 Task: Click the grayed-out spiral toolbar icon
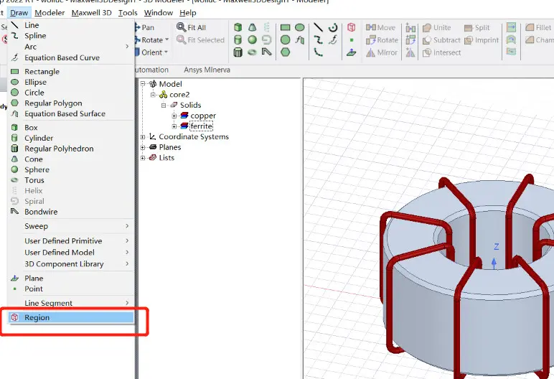coord(267,39)
